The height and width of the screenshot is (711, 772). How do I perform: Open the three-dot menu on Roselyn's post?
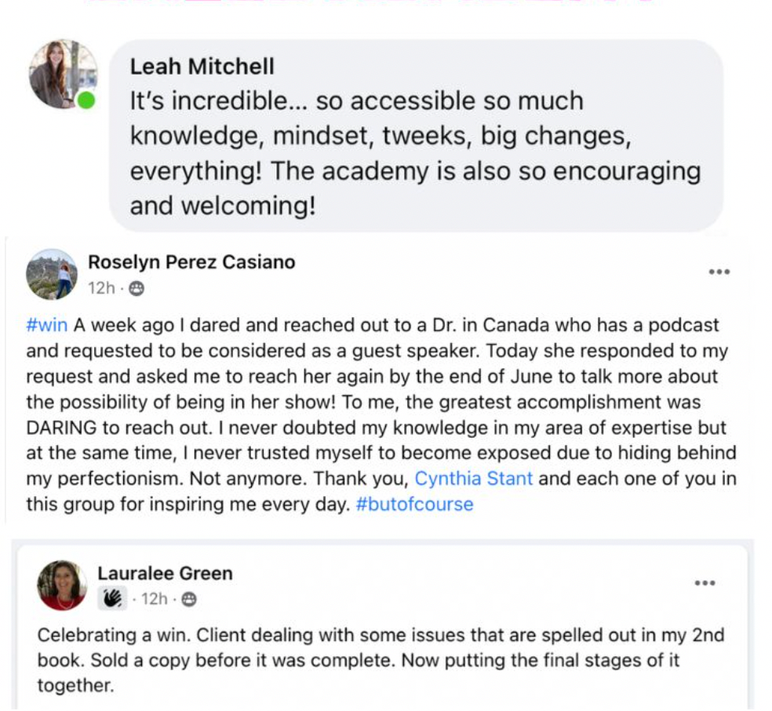pos(719,272)
